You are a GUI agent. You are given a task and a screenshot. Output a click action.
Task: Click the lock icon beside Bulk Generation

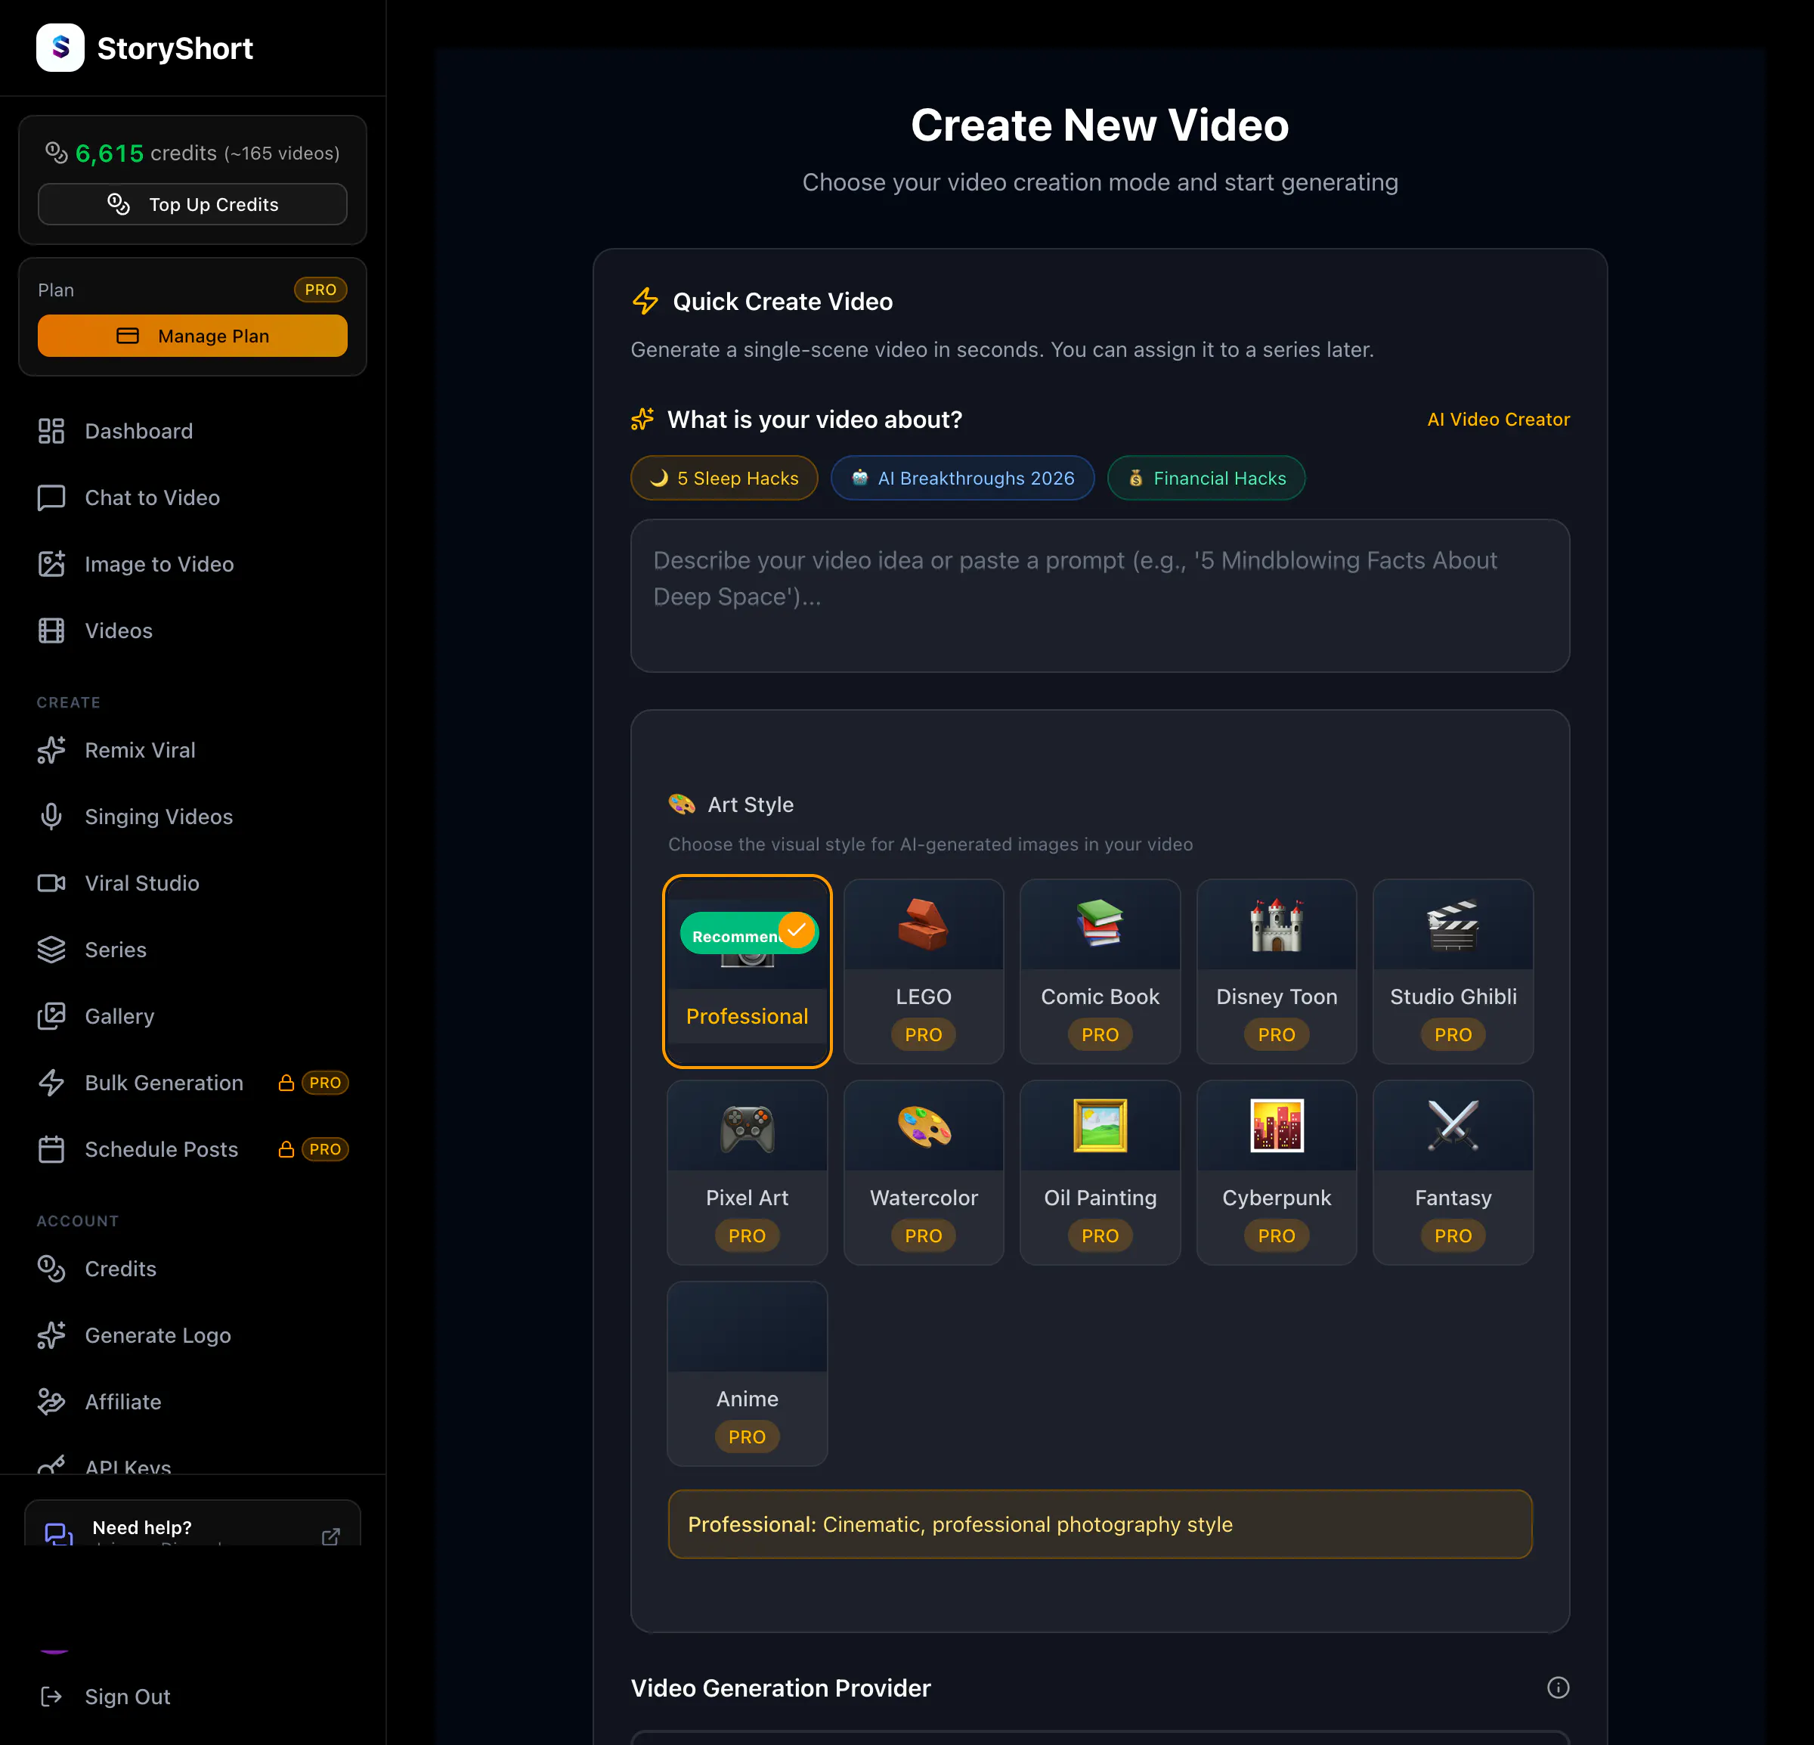click(287, 1083)
